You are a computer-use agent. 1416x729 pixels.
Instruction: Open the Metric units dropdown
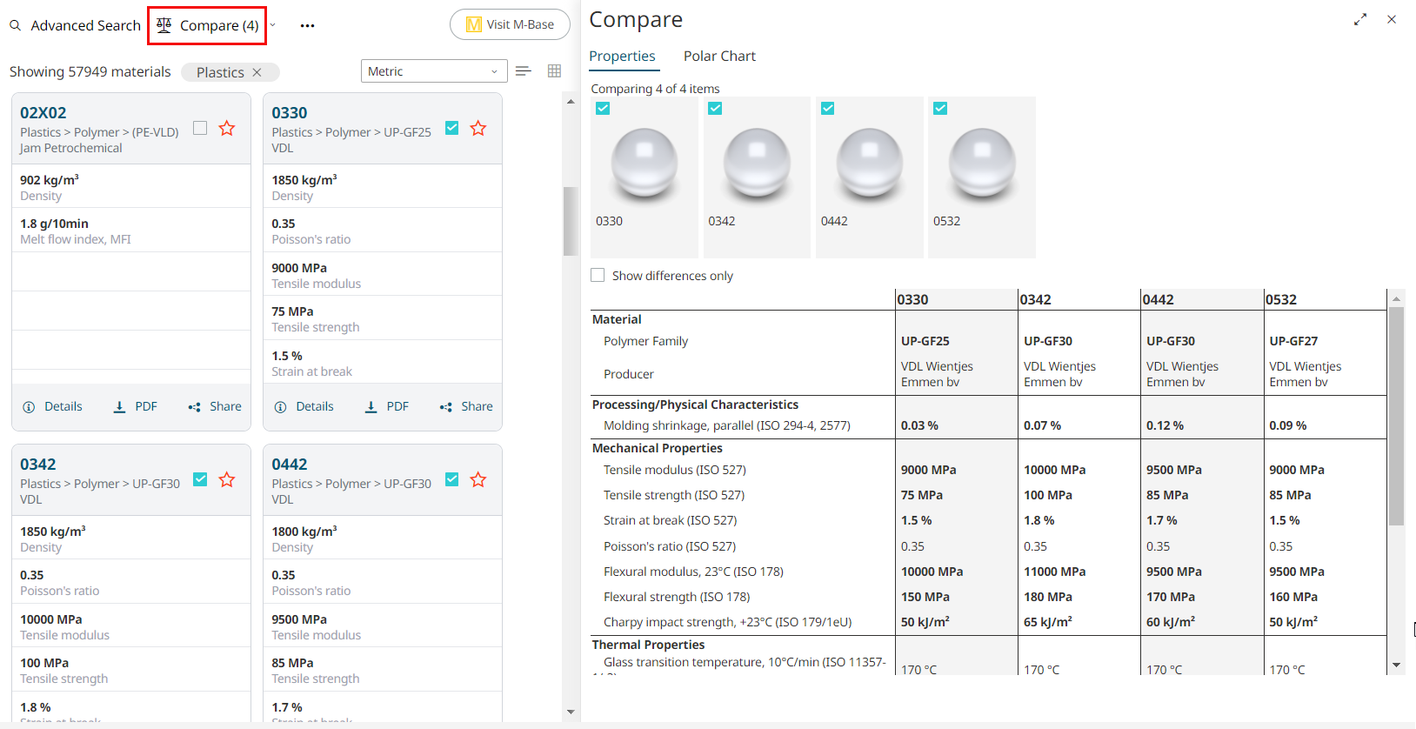[x=434, y=71]
